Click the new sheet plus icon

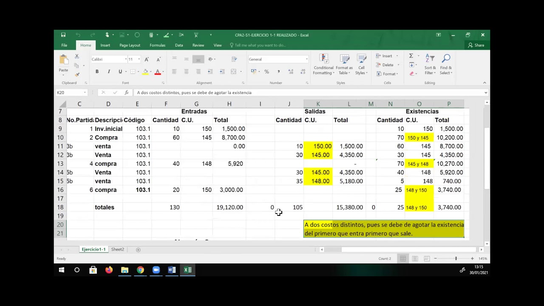(x=138, y=249)
